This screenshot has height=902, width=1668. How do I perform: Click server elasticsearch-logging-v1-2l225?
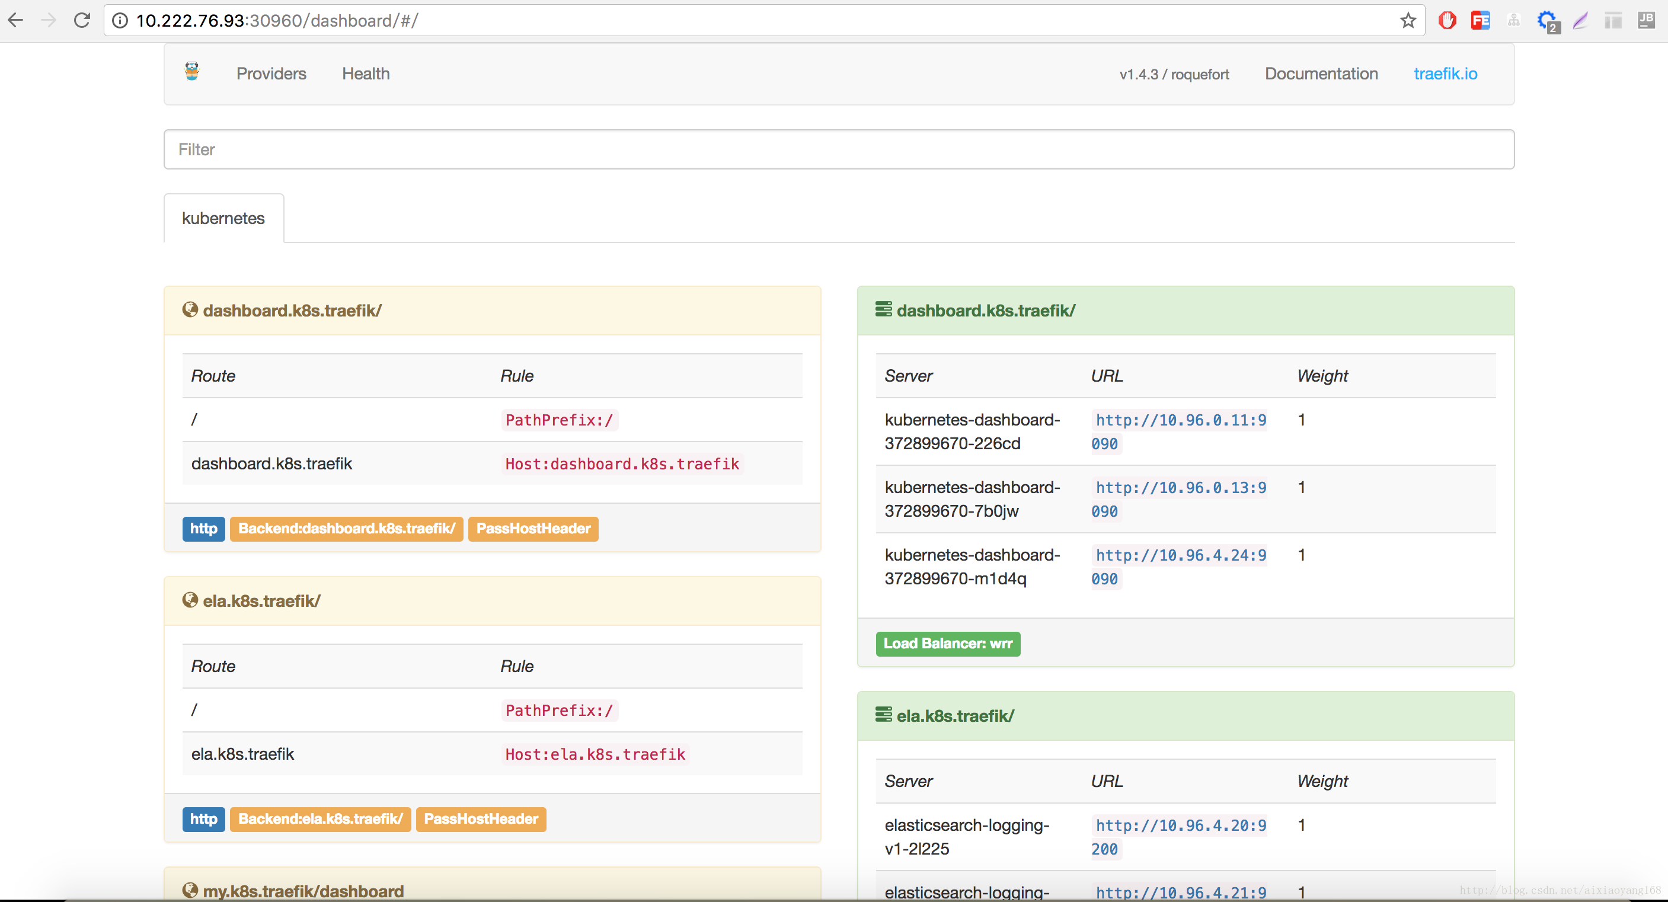click(966, 837)
